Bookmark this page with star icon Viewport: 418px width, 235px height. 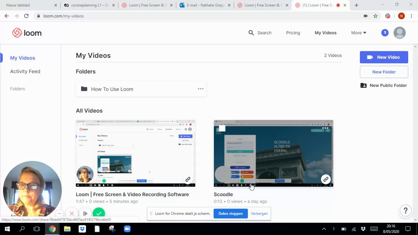(376, 16)
